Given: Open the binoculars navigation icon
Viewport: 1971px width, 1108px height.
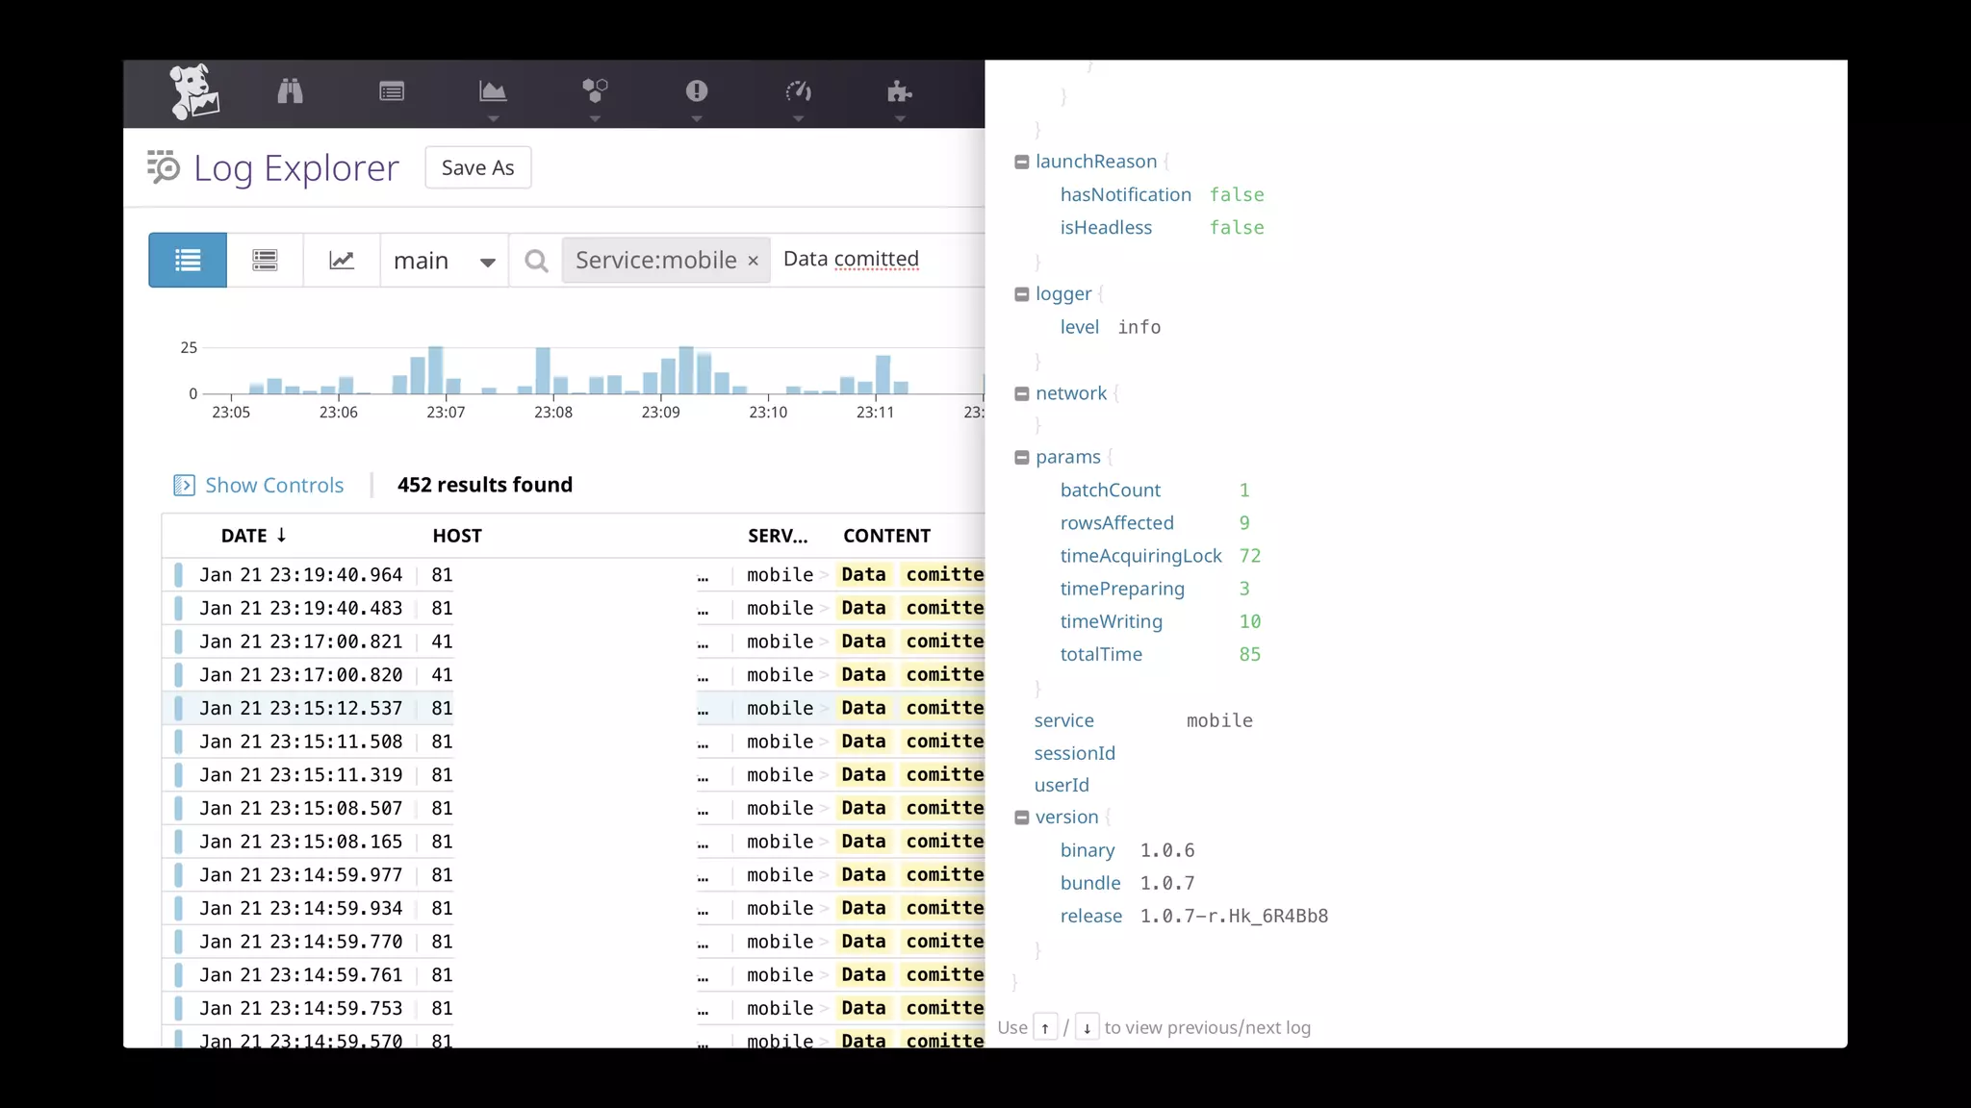Looking at the screenshot, I should point(290,91).
